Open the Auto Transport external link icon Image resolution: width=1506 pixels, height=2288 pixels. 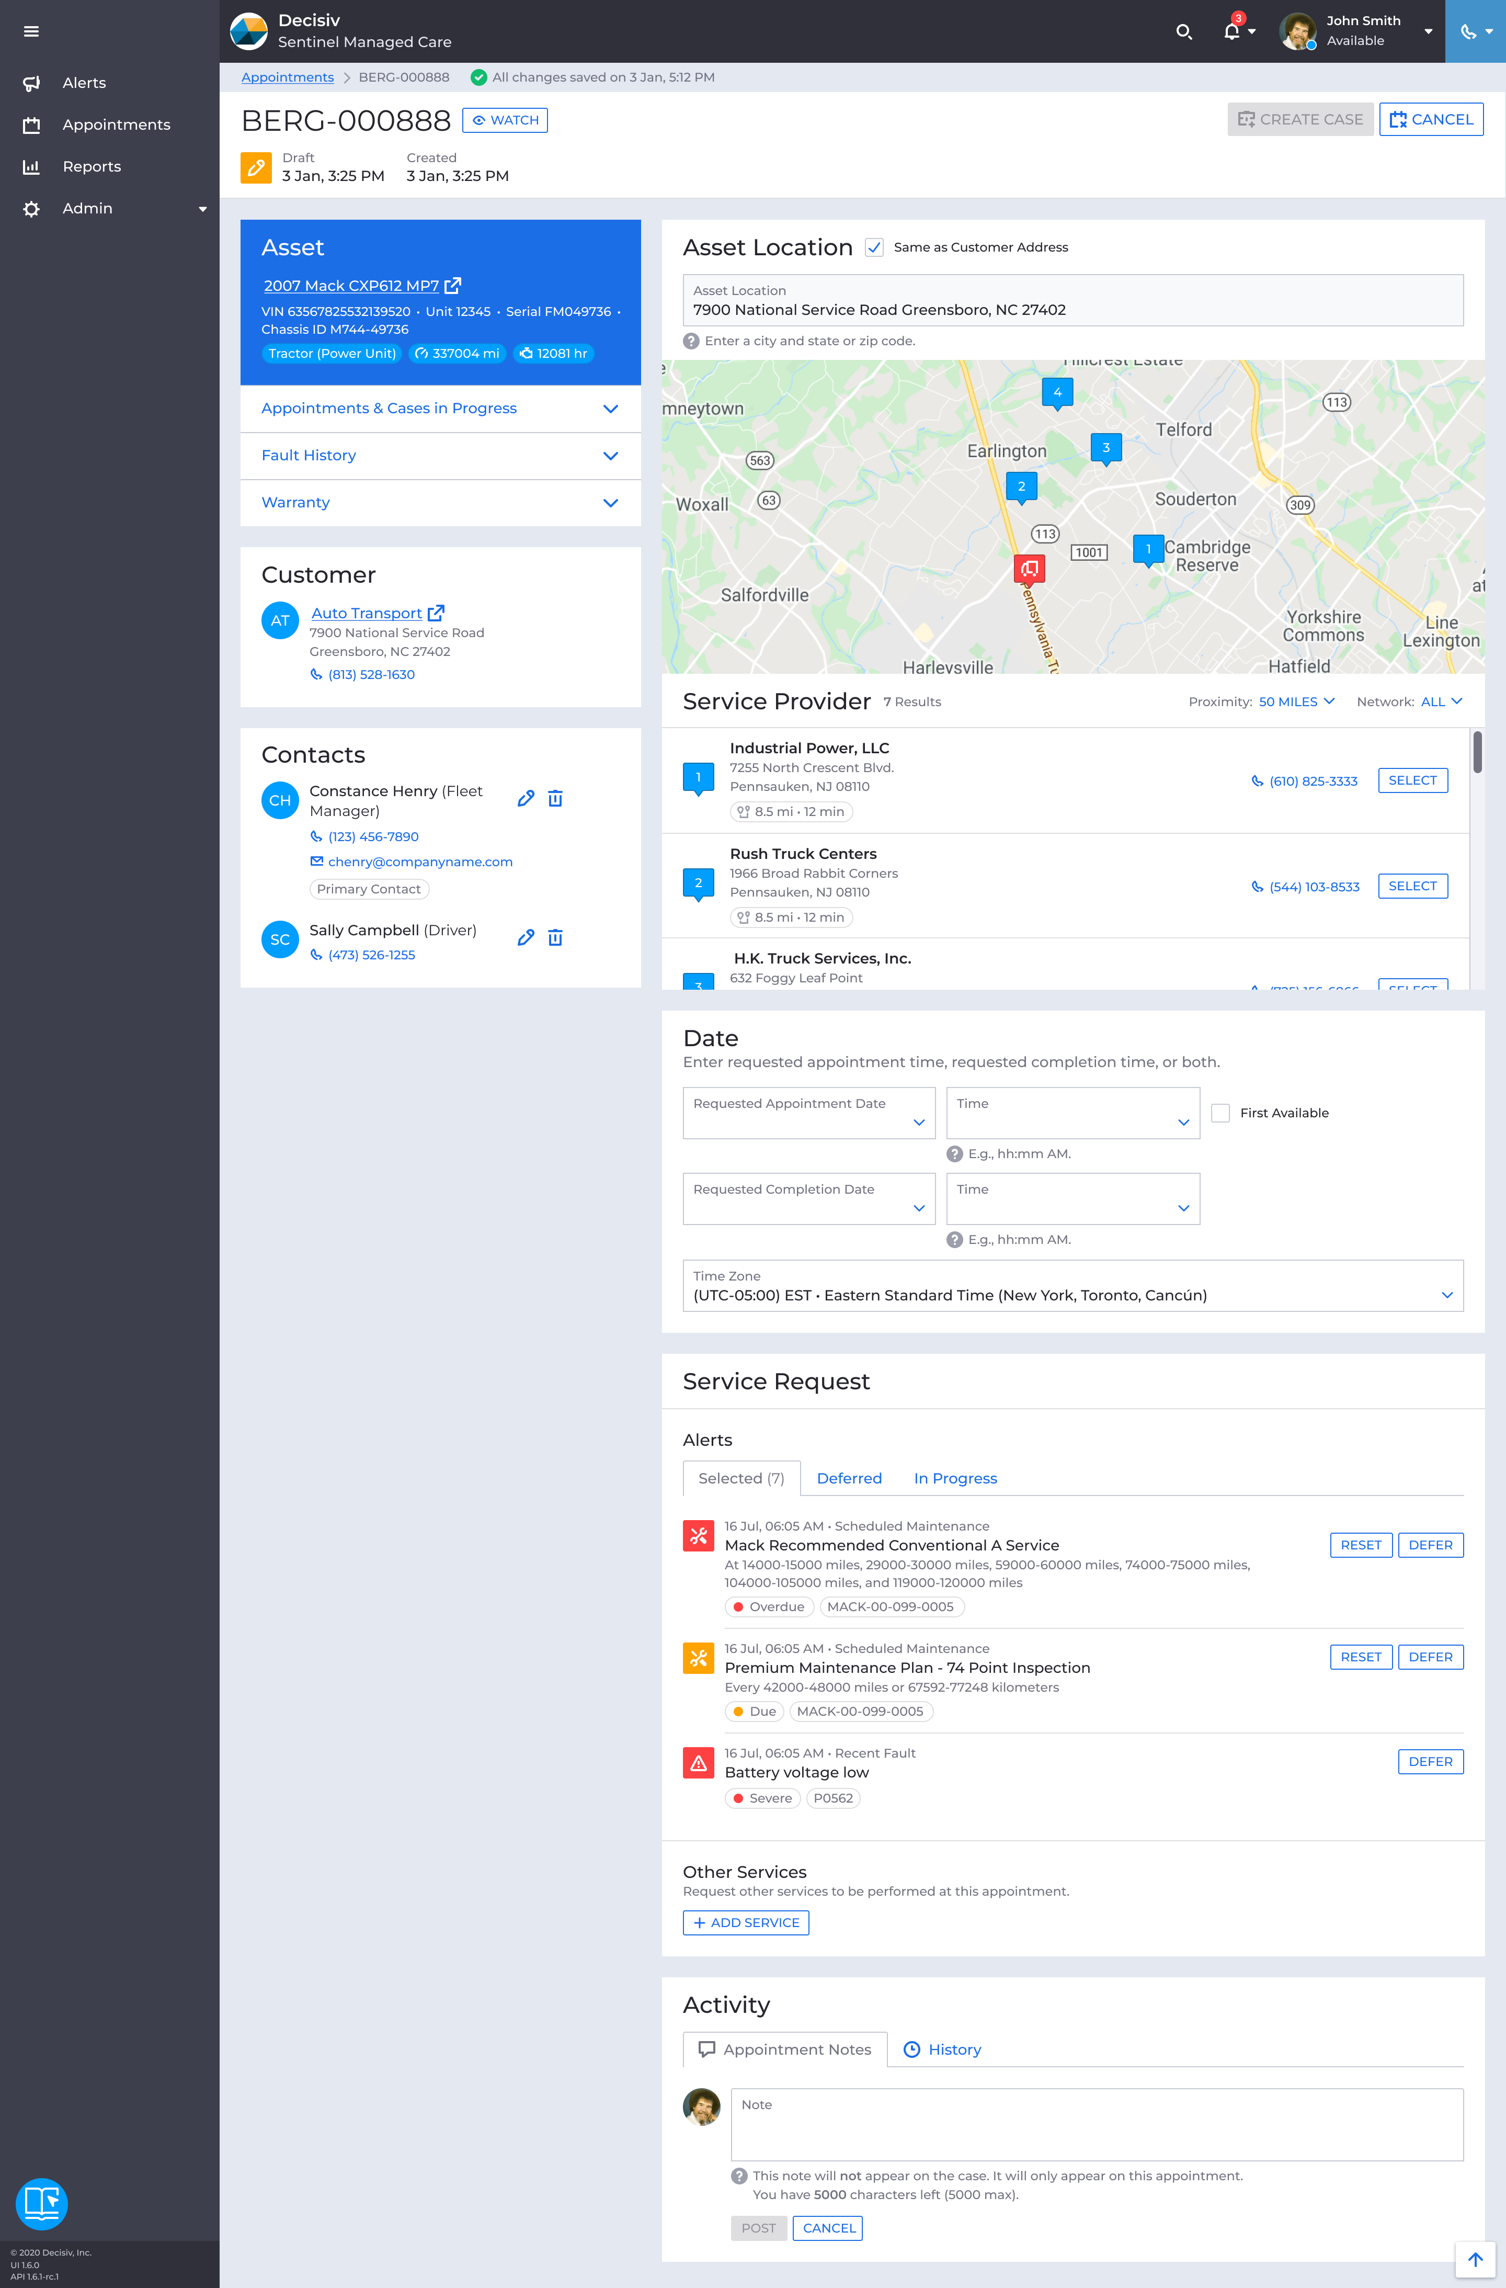(x=436, y=613)
